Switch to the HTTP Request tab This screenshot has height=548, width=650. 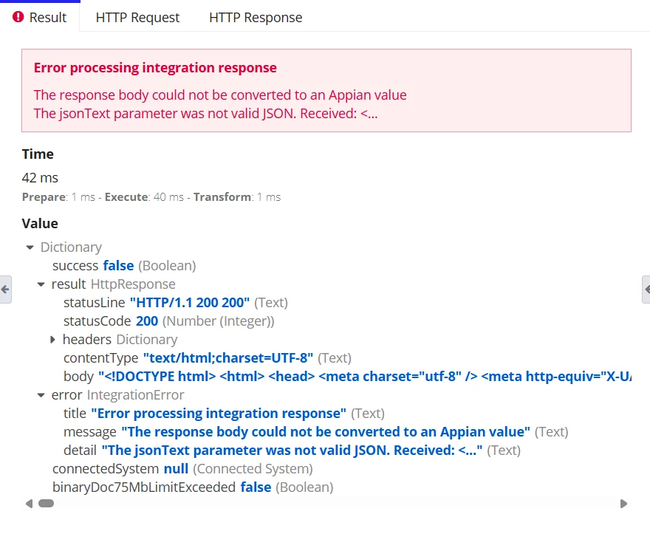(137, 18)
